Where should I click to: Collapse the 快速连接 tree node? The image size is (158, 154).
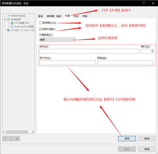point(5,19)
